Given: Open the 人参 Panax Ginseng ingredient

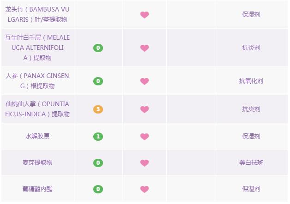Looking at the screenshot, I should (37, 81).
